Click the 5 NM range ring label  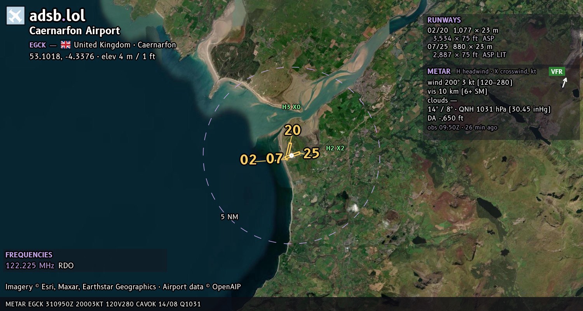pyautogui.click(x=229, y=217)
